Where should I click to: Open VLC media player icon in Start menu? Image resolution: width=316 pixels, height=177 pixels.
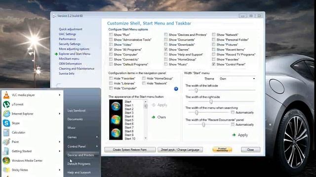point(6,95)
